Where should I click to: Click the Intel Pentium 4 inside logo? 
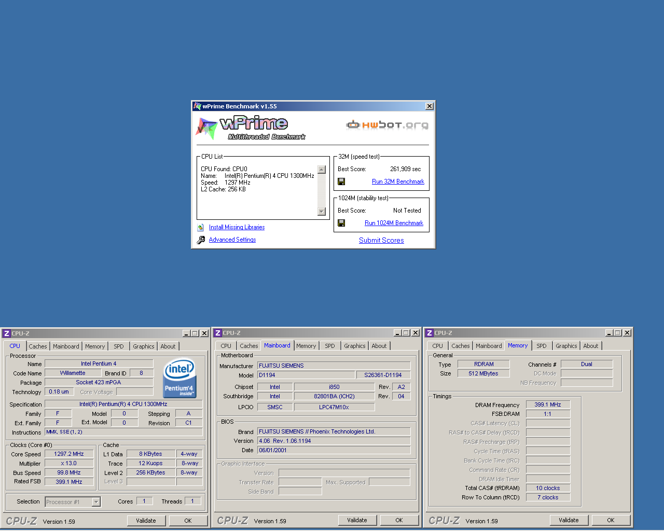tap(179, 379)
